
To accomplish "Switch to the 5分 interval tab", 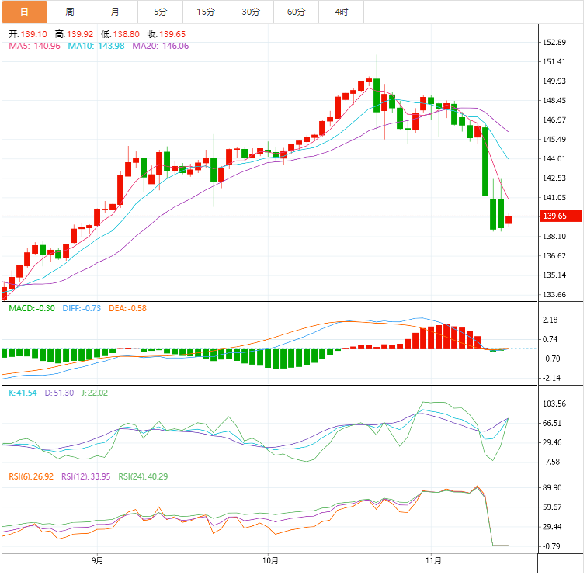I will point(160,12).
